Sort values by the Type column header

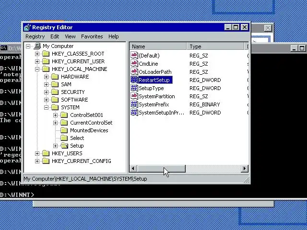click(x=215, y=46)
